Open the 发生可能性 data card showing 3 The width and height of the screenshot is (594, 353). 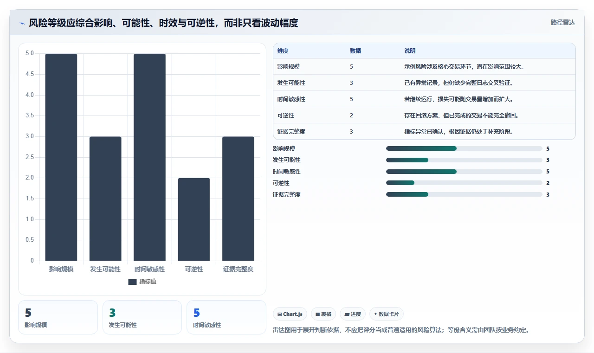pos(142,317)
